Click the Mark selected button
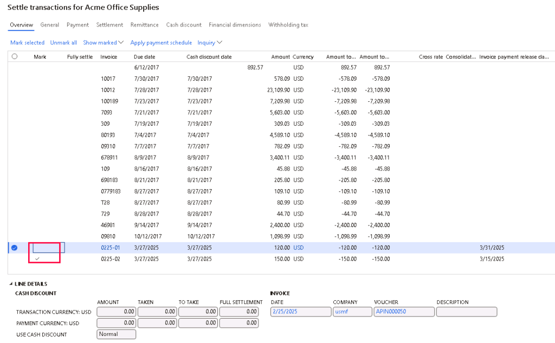This screenshot has width=555, height=343. pyautogui.click(x=27, y=43)
